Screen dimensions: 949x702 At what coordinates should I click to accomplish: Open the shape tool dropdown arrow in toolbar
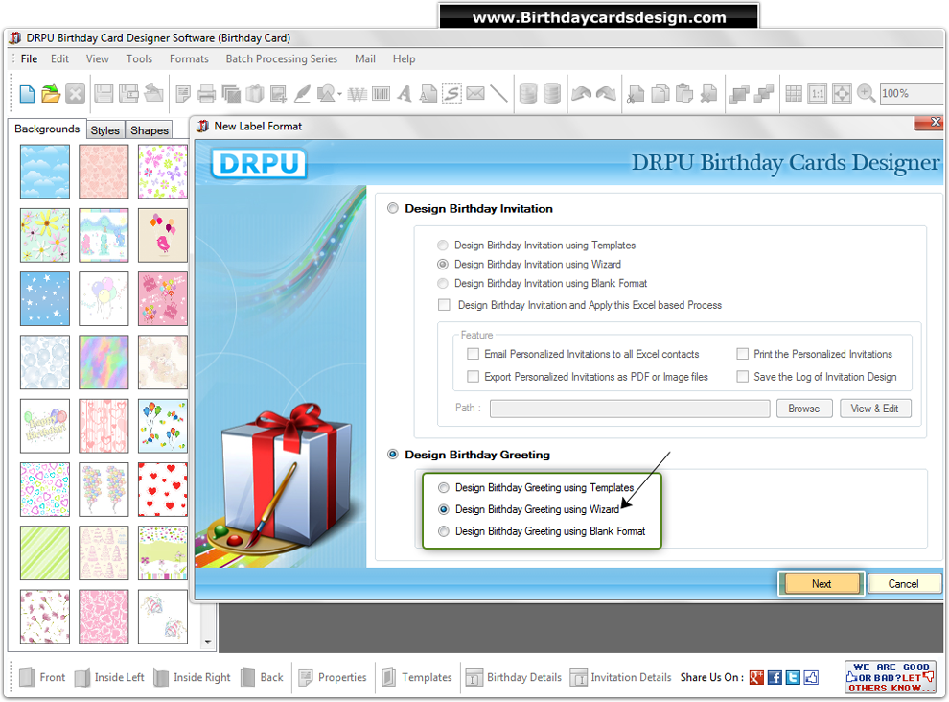coord(339,95)
